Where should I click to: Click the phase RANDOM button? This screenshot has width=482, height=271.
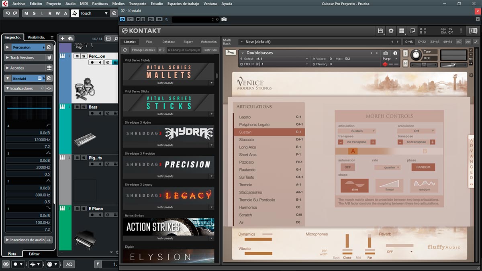coord(423,167)
